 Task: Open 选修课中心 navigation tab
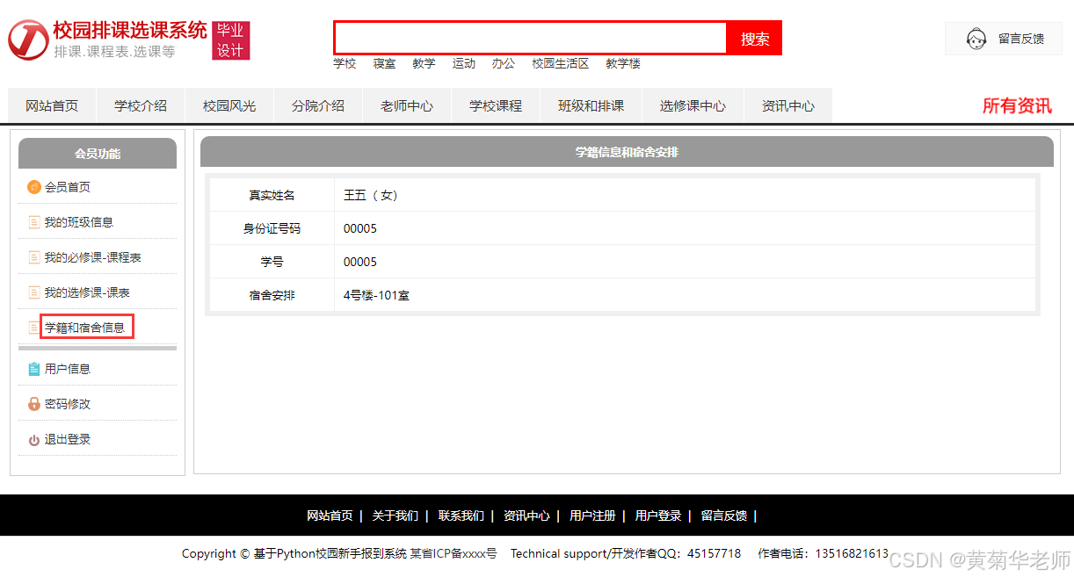pos(693,105)
